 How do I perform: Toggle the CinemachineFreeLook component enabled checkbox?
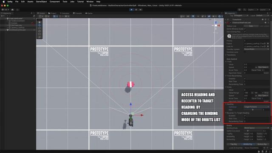tap(231, 23)
